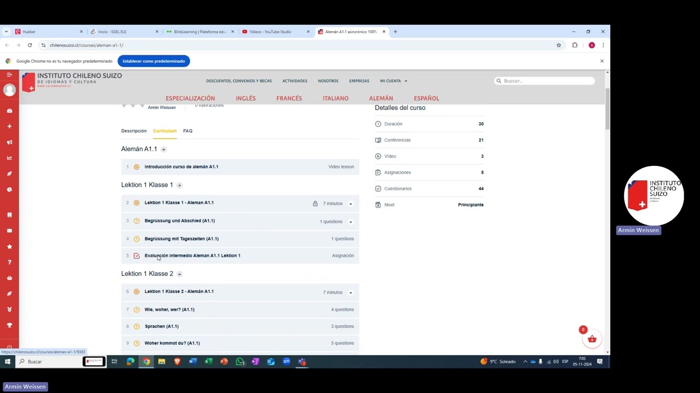This screenshot has width=700, height=393.
Task: Open Chrome tab search dropdown arrow
Action: pos(7,32)
